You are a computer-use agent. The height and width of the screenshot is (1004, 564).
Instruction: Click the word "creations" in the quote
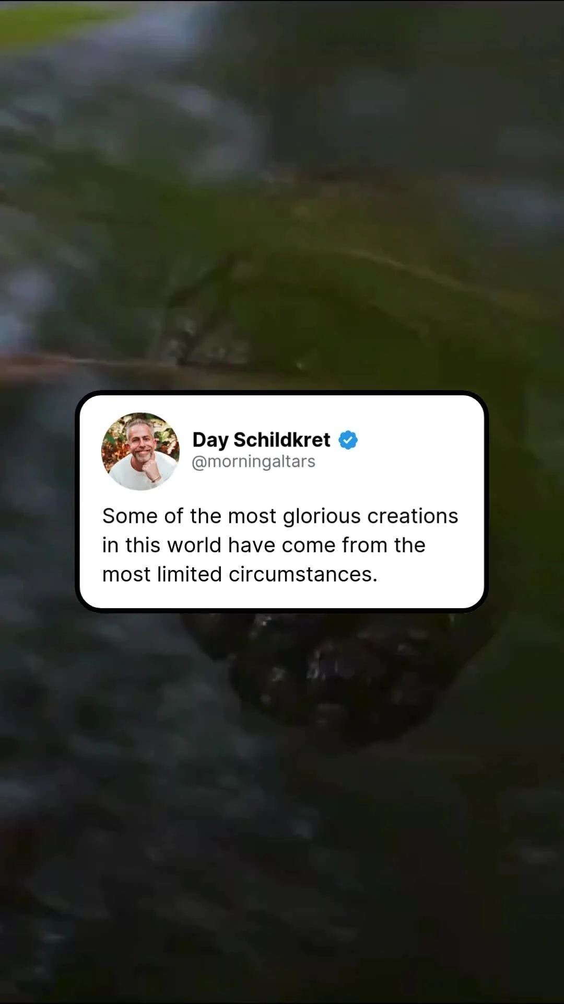(413, 516)
